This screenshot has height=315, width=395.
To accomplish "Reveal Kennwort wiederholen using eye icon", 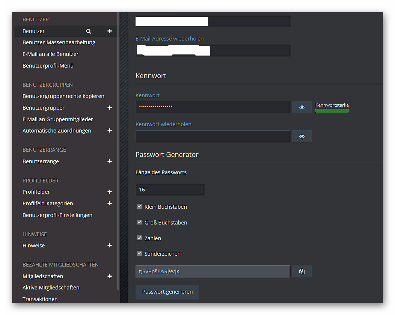I will point(302,136).
